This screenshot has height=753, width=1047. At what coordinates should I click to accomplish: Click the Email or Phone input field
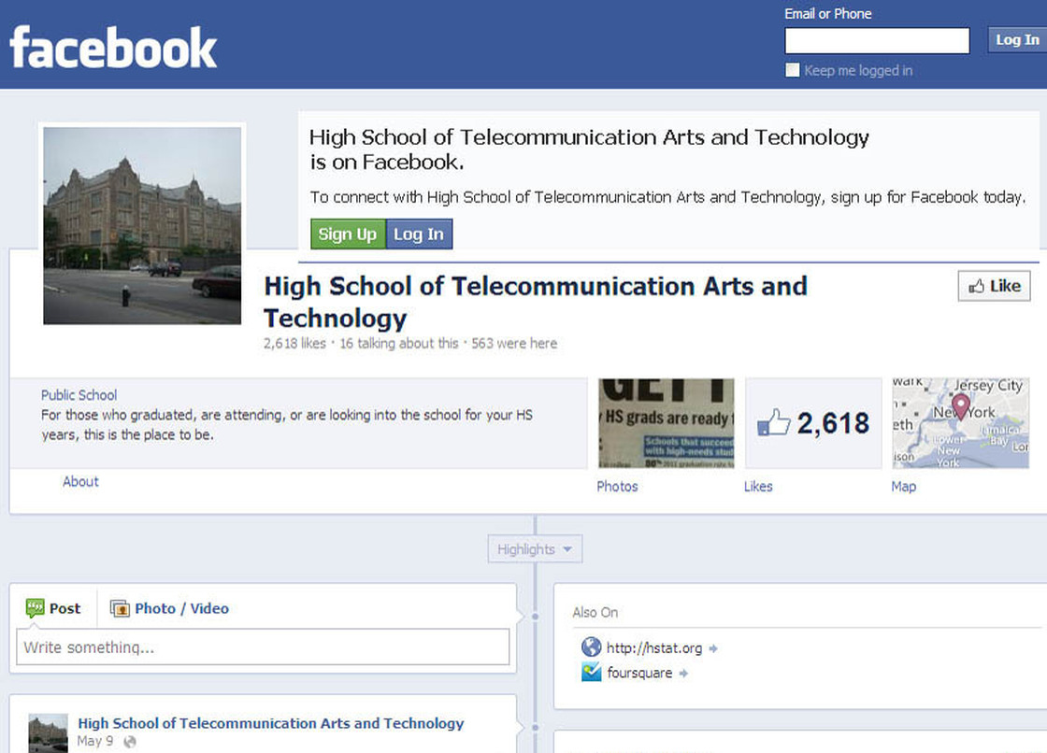(x=877, y=41)
